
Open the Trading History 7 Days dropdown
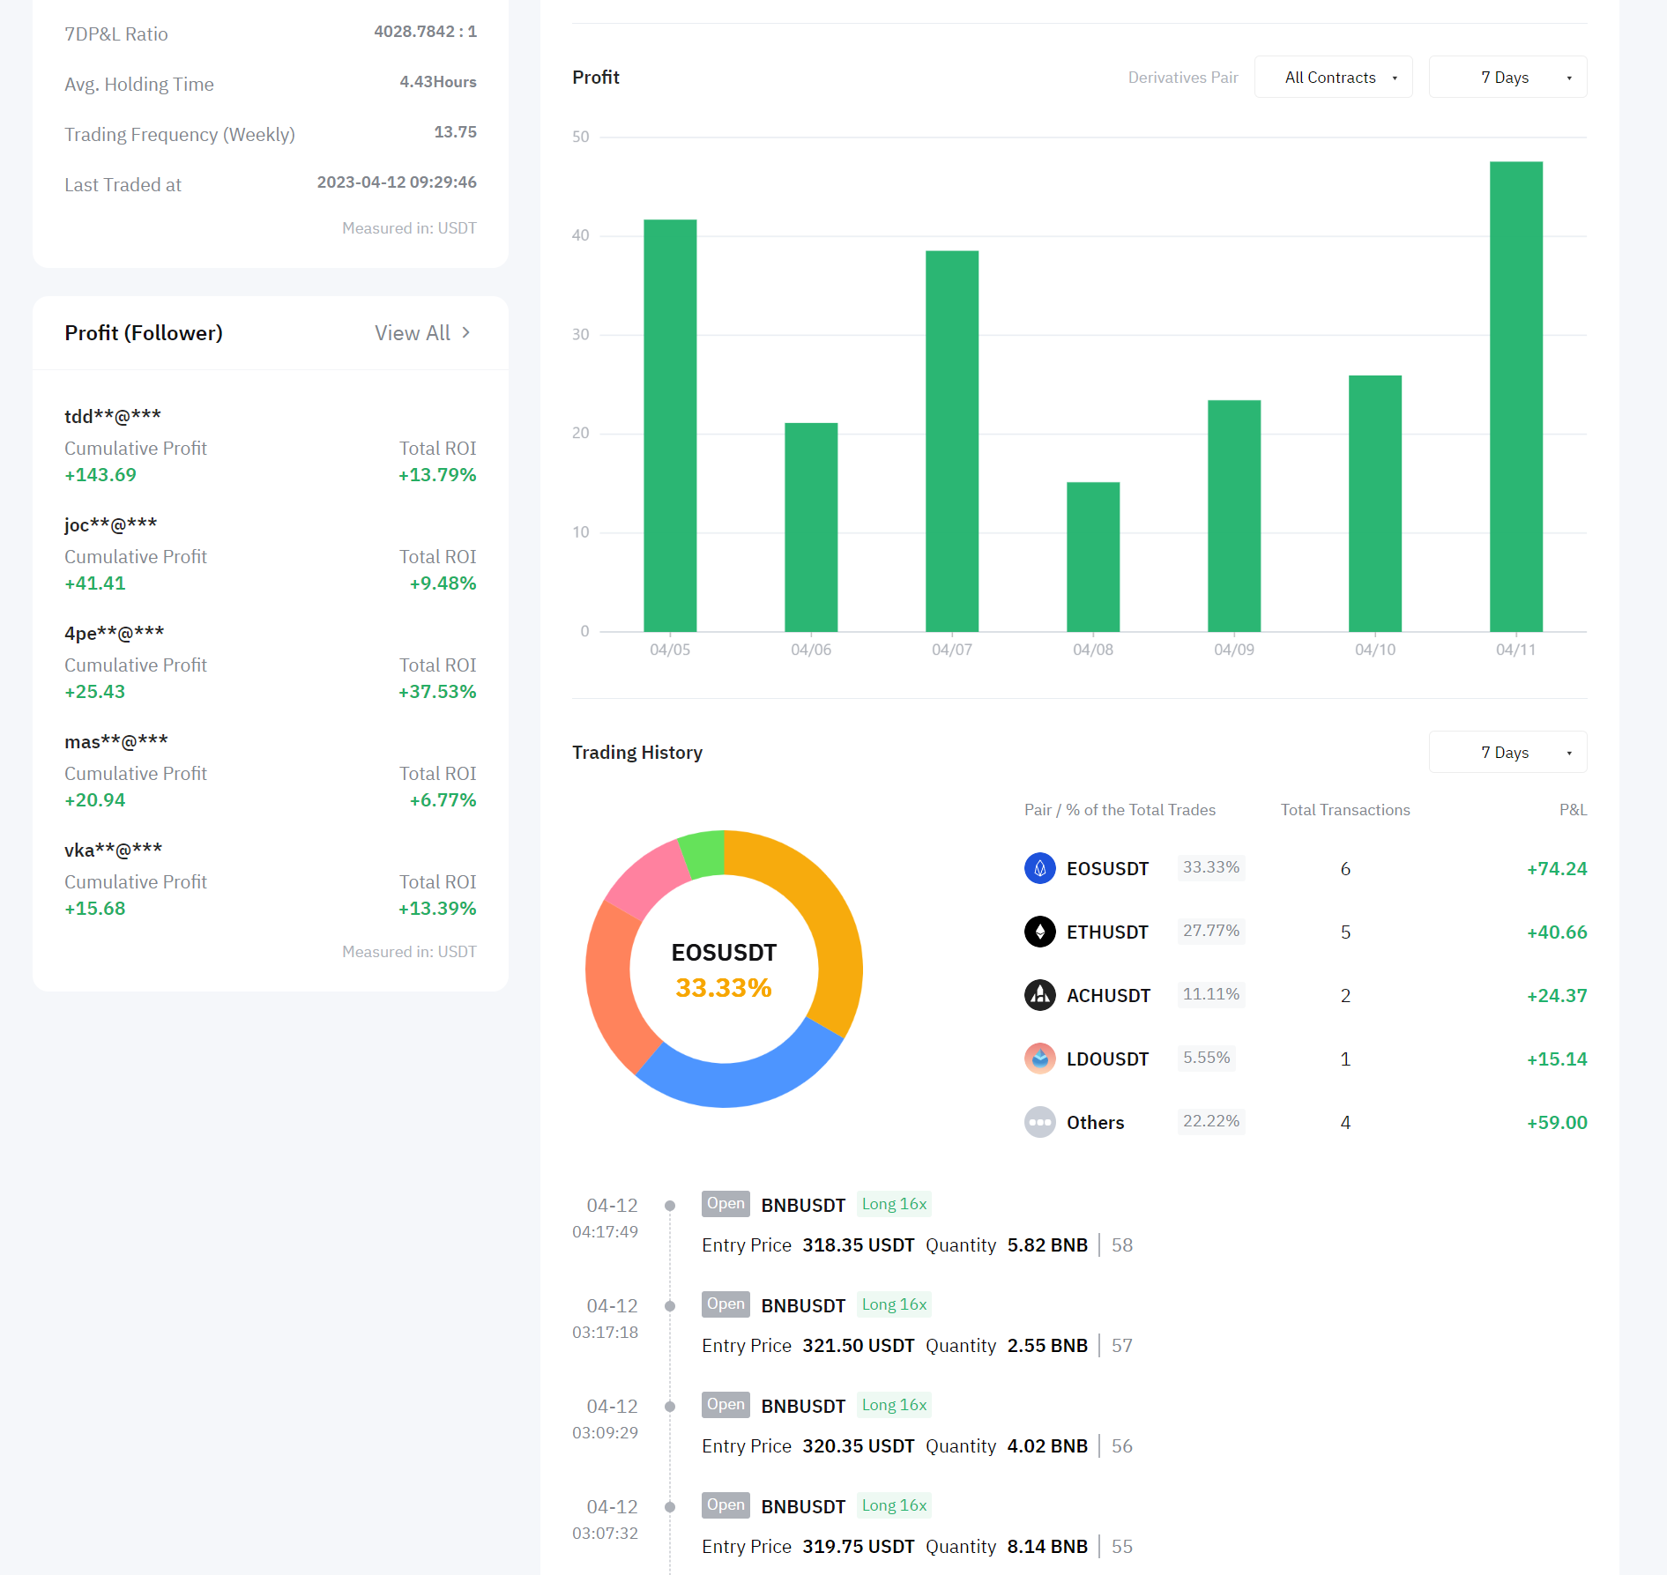click(1507, 753)
